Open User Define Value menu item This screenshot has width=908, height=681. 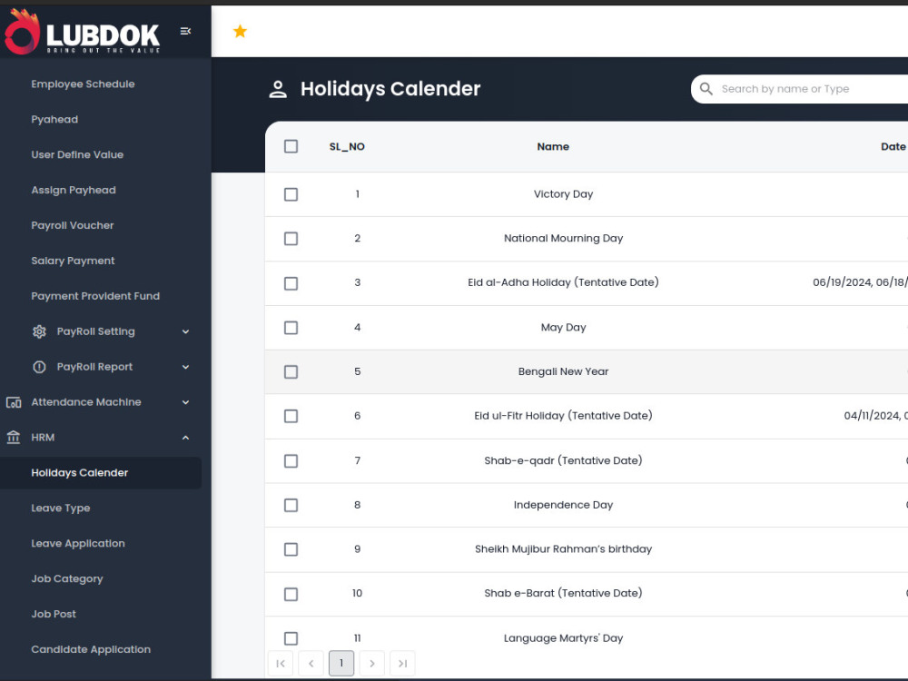(77, 154)
